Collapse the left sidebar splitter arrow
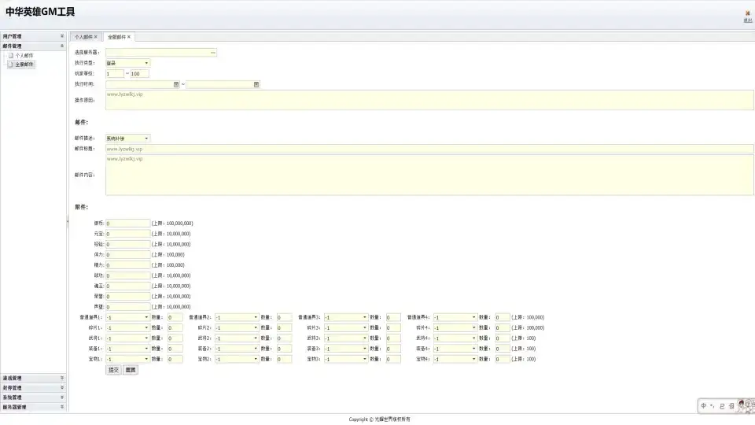Image resolution: width=755 pixels, height=425 pixels. [x=68, y=222]
